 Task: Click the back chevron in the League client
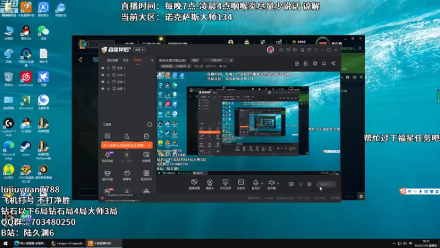pos(80,60)
